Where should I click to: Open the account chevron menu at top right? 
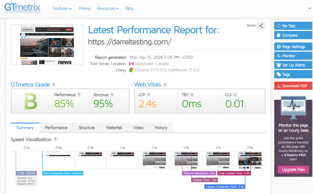coord(309,8)
